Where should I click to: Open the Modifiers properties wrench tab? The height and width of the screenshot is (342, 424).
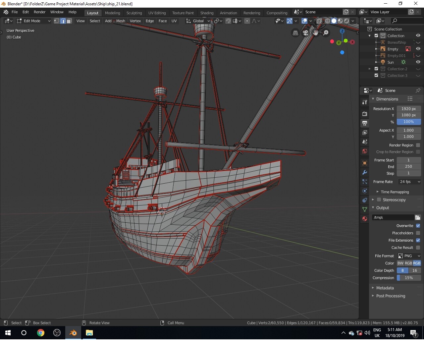pyautogui.click(x=365, y=172)
